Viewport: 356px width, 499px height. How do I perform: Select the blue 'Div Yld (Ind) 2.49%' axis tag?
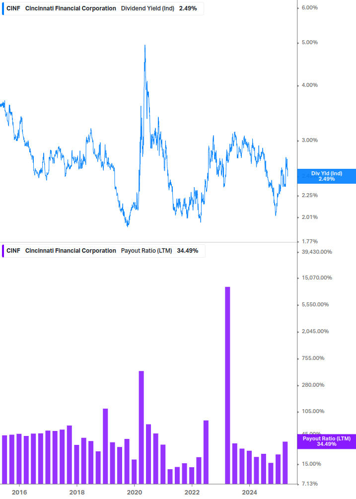coord(327,176)
